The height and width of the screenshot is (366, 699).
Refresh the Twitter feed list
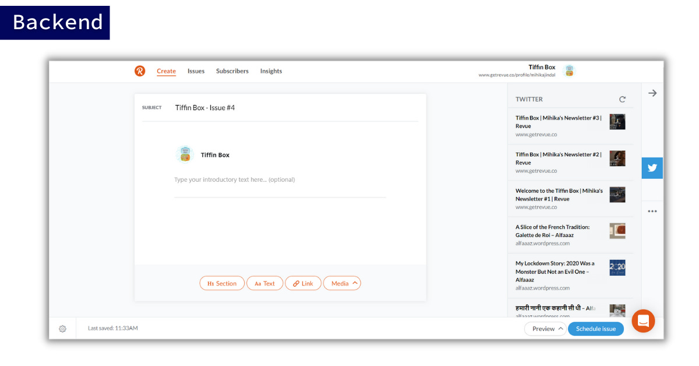click(x=622, y=100)
